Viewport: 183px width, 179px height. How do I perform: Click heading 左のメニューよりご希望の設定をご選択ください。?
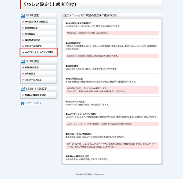click(x=92, y=15)
